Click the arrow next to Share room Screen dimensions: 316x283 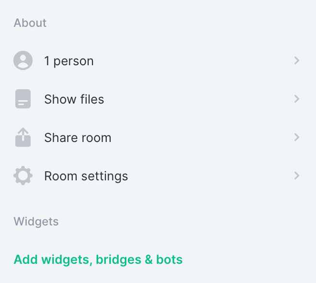(297, 137)
